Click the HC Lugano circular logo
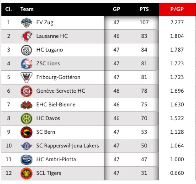The width and height of the screenshot is (196, 184). coord(26,50)
